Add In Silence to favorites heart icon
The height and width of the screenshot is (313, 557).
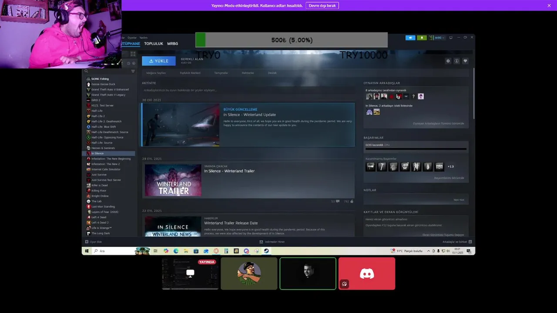(x=465, y=61)
